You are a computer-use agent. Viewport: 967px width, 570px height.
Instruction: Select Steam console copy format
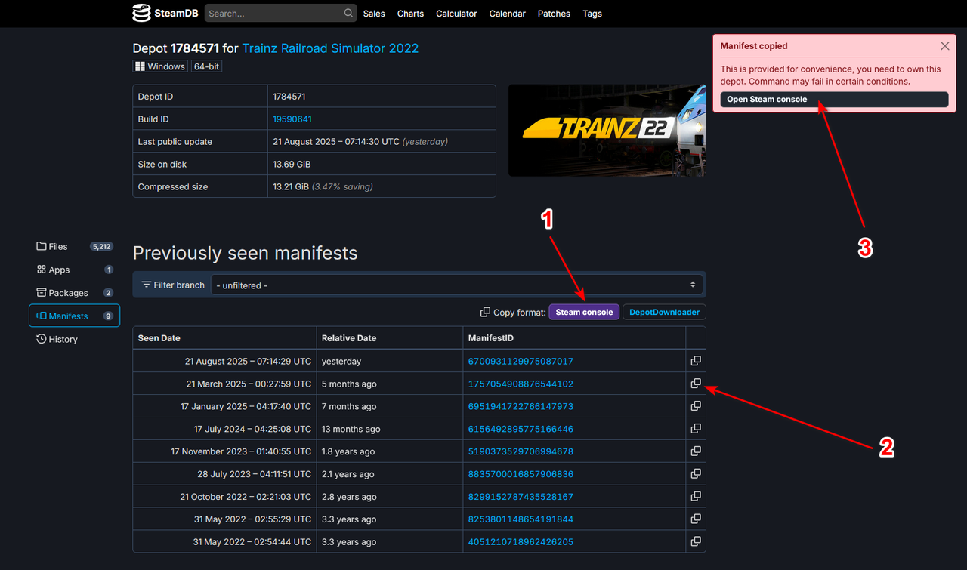coord(584,312)
